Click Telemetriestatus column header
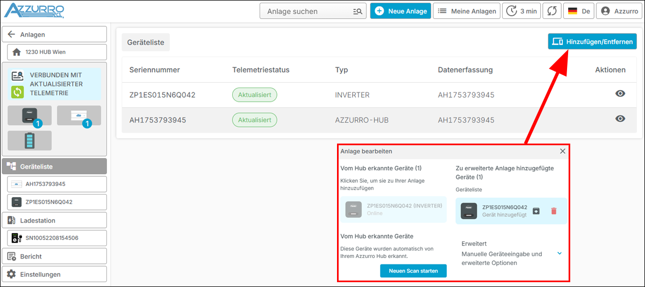 [261, 70]
